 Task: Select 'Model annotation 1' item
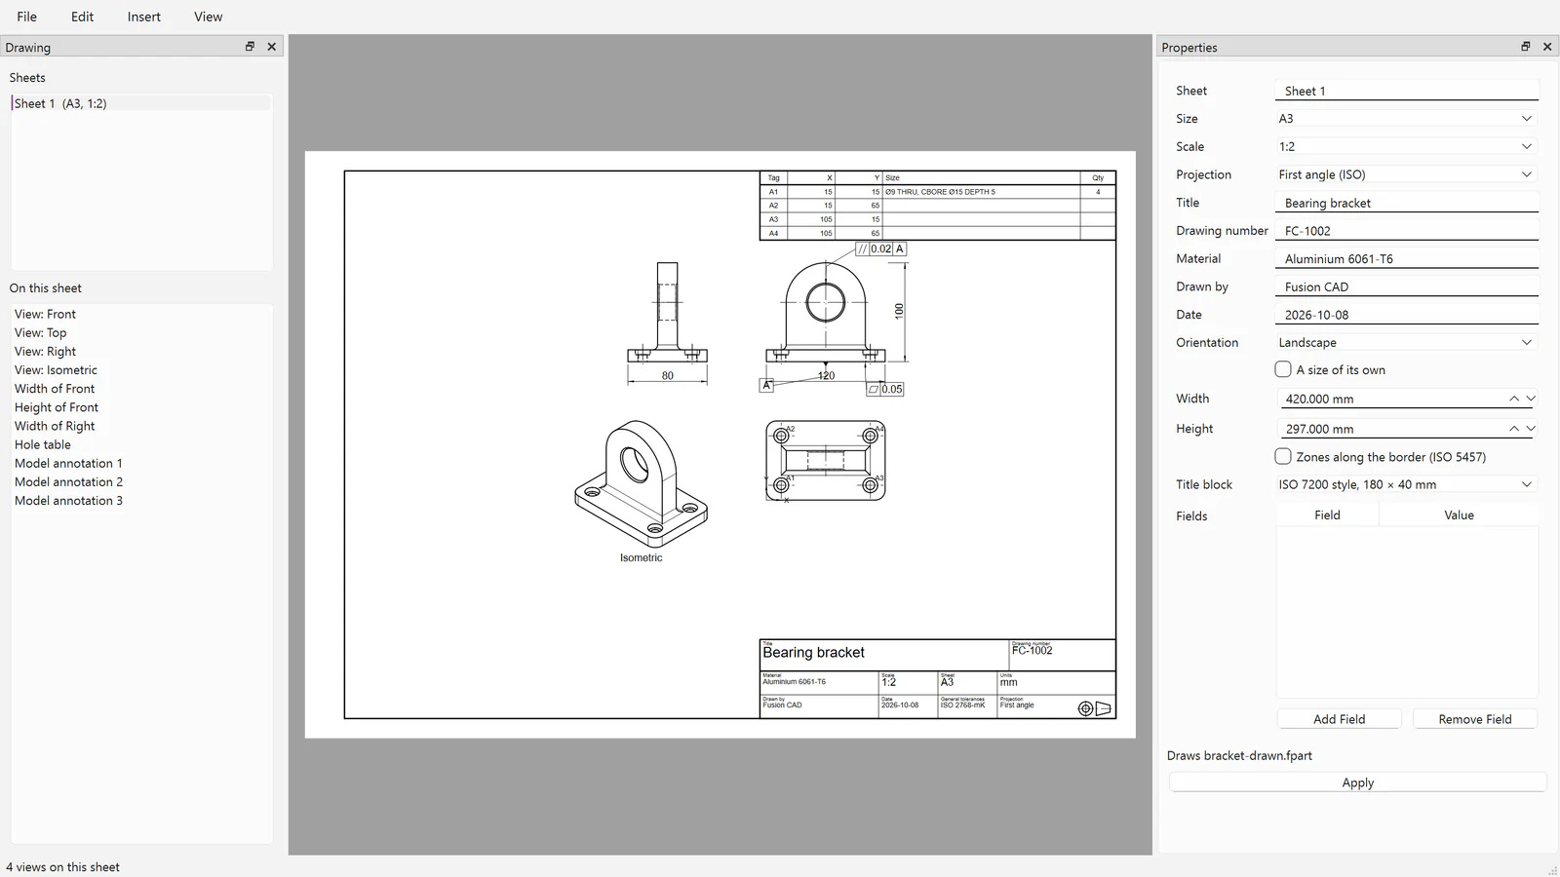[141, 463]
